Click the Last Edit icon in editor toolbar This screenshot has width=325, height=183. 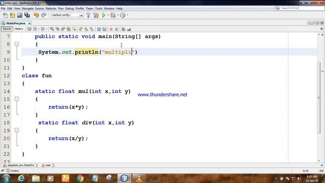tap(29, 29)
